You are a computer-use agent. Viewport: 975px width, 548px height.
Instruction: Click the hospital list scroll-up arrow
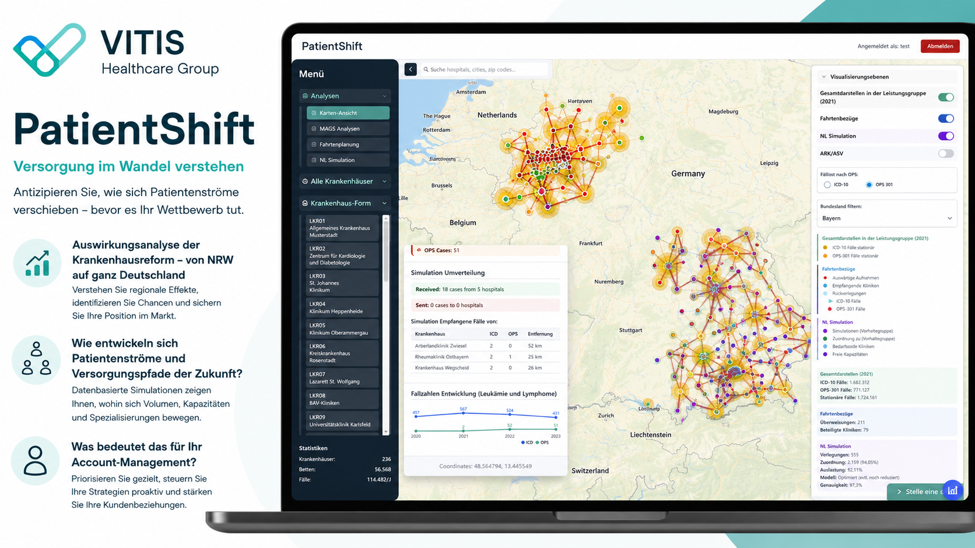[x=385, y=218]
